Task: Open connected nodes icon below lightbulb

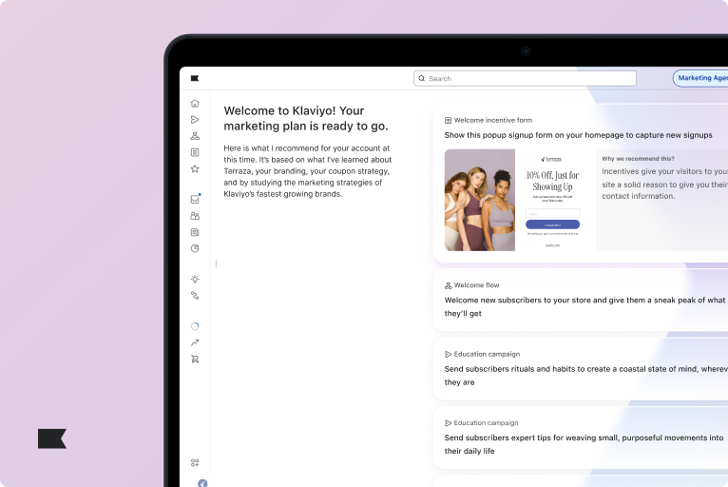Action: [195, 296]
